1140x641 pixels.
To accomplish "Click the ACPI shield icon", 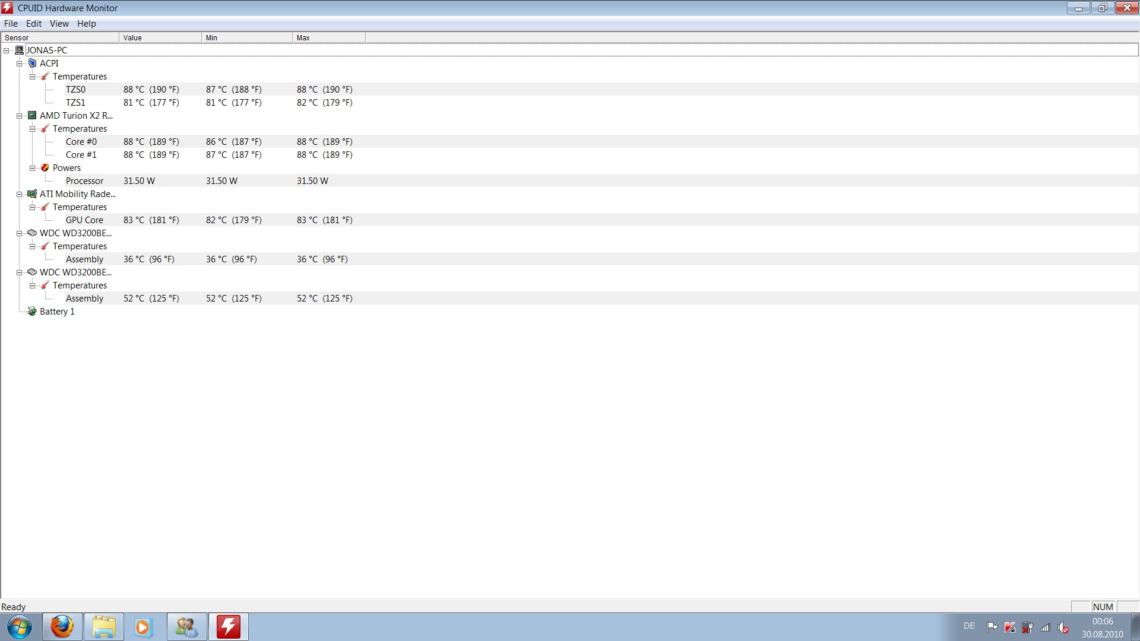I will tap(32, 63).
